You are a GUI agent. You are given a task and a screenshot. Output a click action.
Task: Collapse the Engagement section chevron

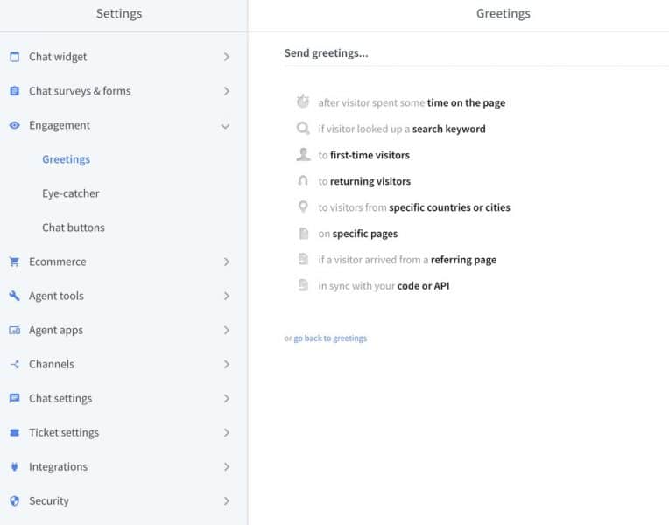(225, 126)
